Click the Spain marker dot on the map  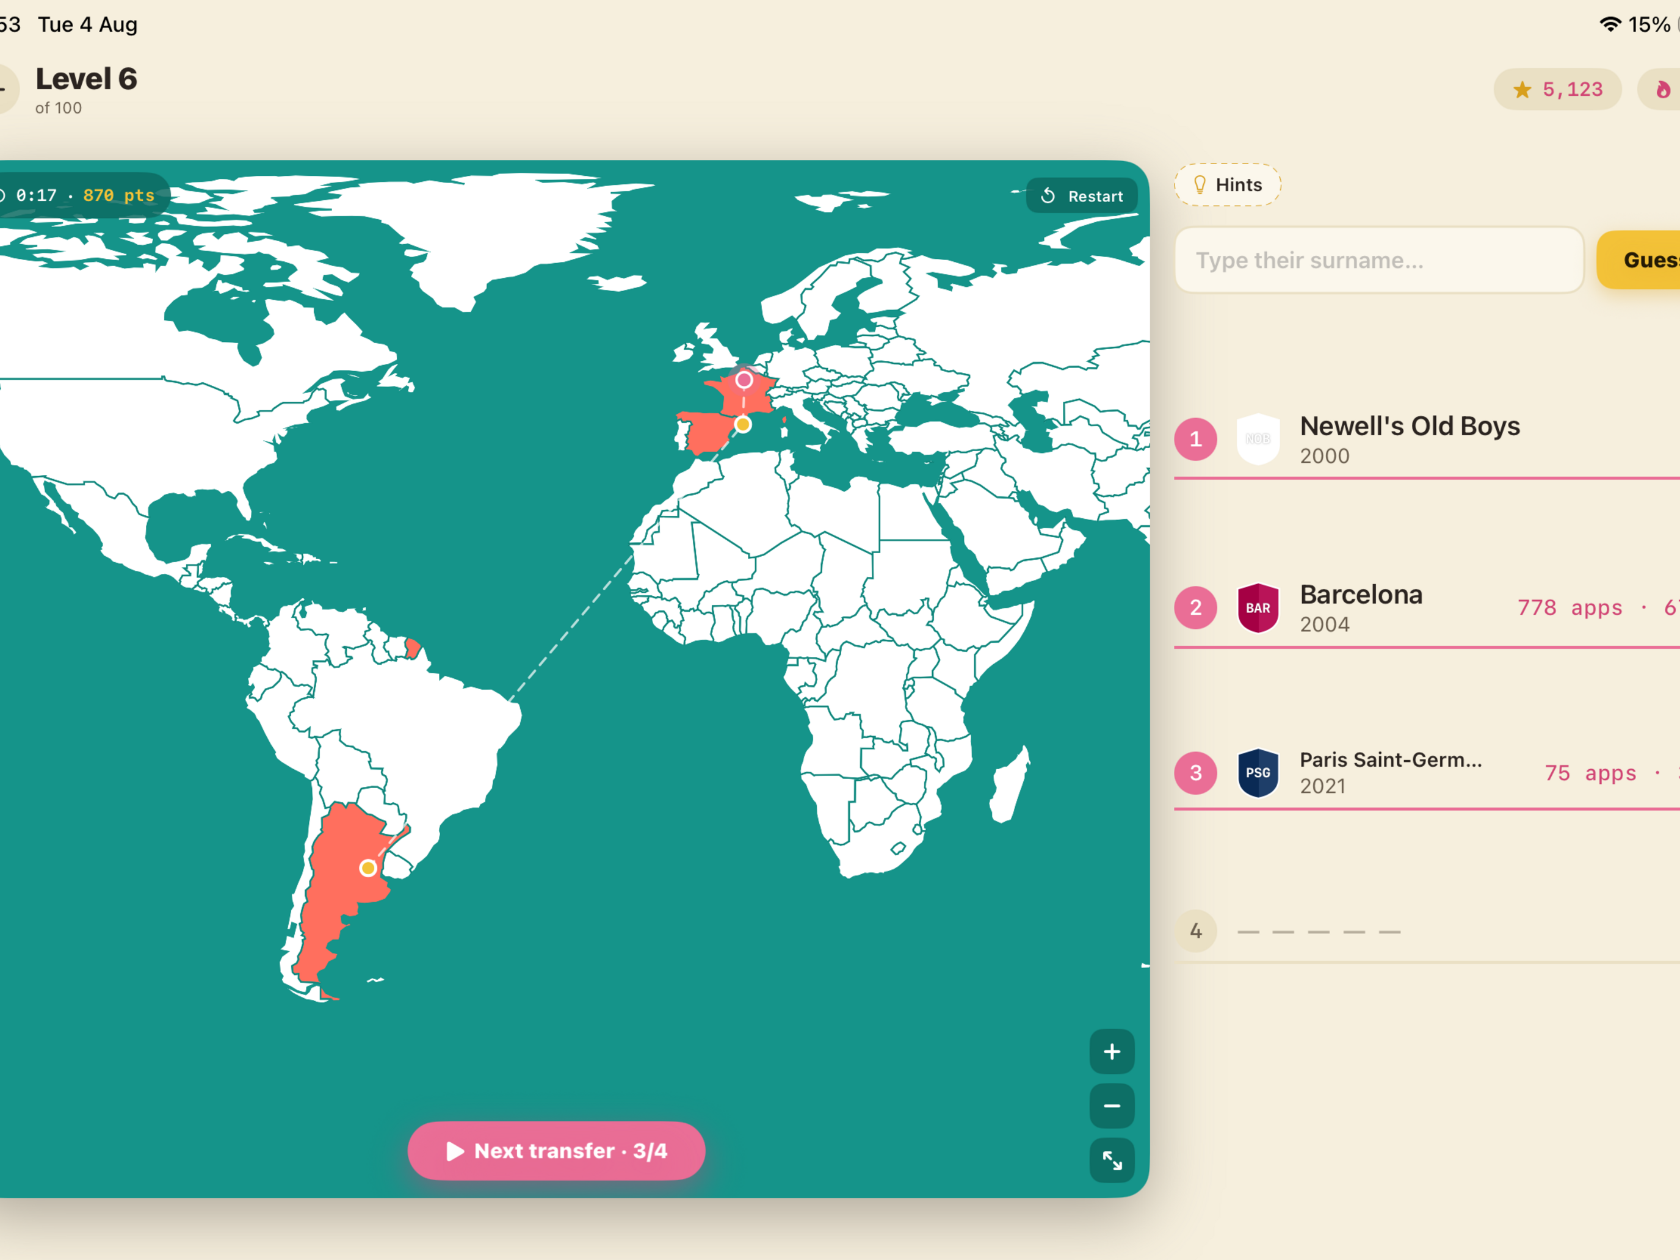[x=743, y=424]
